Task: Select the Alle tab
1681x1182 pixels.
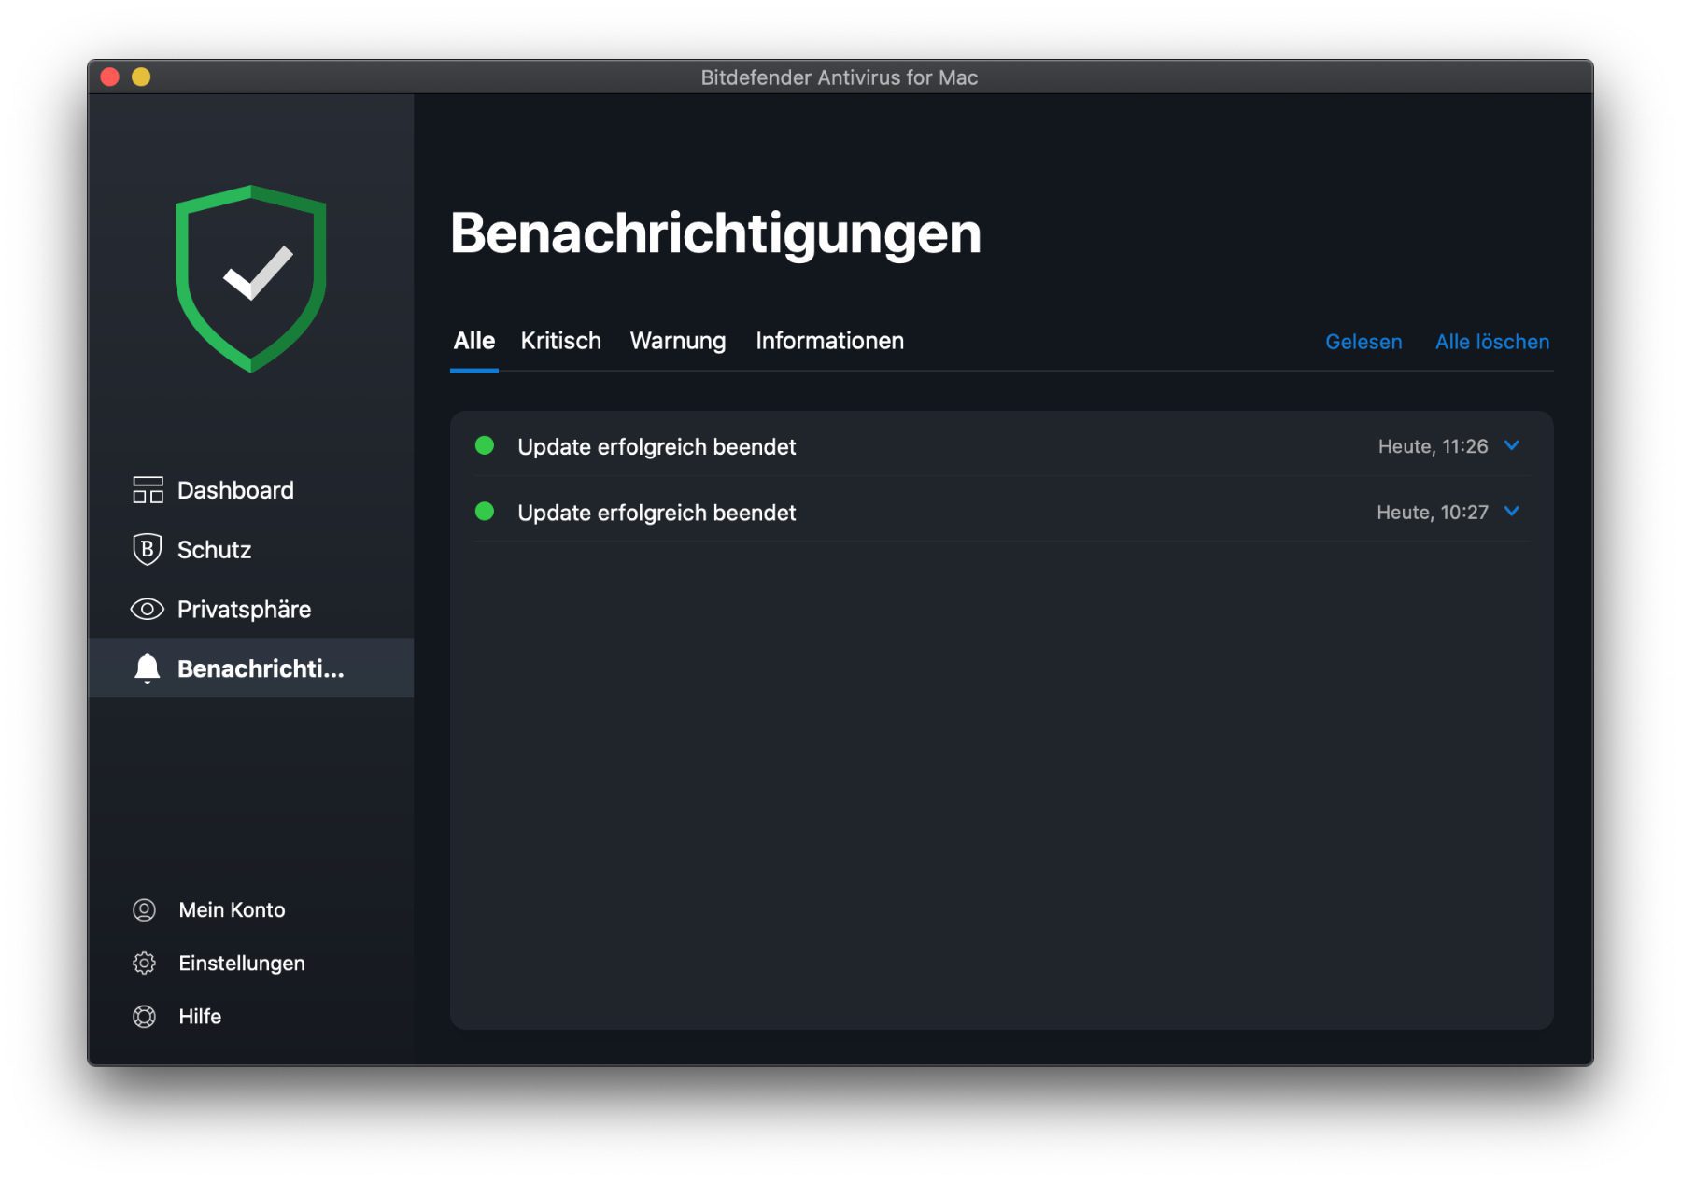Action: [x=473, y=342]
